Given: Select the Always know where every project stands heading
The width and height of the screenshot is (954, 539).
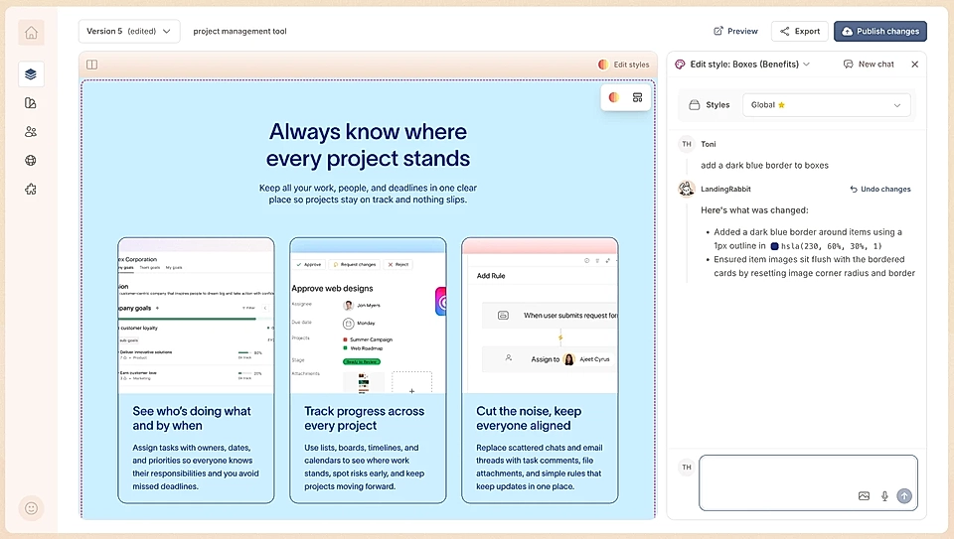Looking at the screenshot, I should coord(368,145).
